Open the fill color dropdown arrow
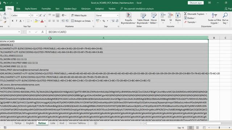The height and width of the screenshot is (130, 232). pos(39,21)
